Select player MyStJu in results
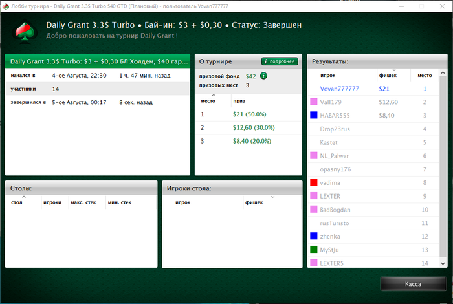 click(373, 250)
